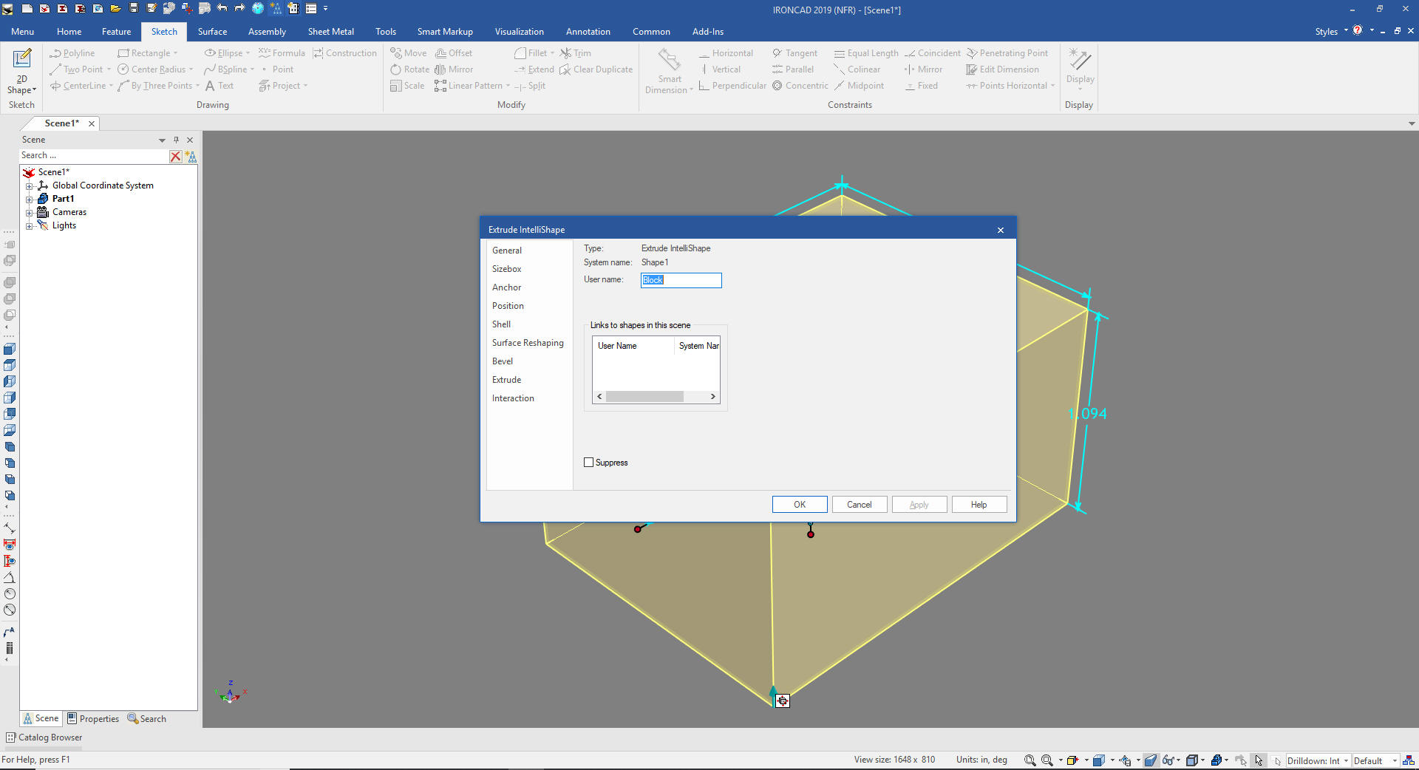The width and height of the screenshot is (1419, 770).
Task: Click OK in Extrude IntelliShape dialog
Action: tap(800, 505)
